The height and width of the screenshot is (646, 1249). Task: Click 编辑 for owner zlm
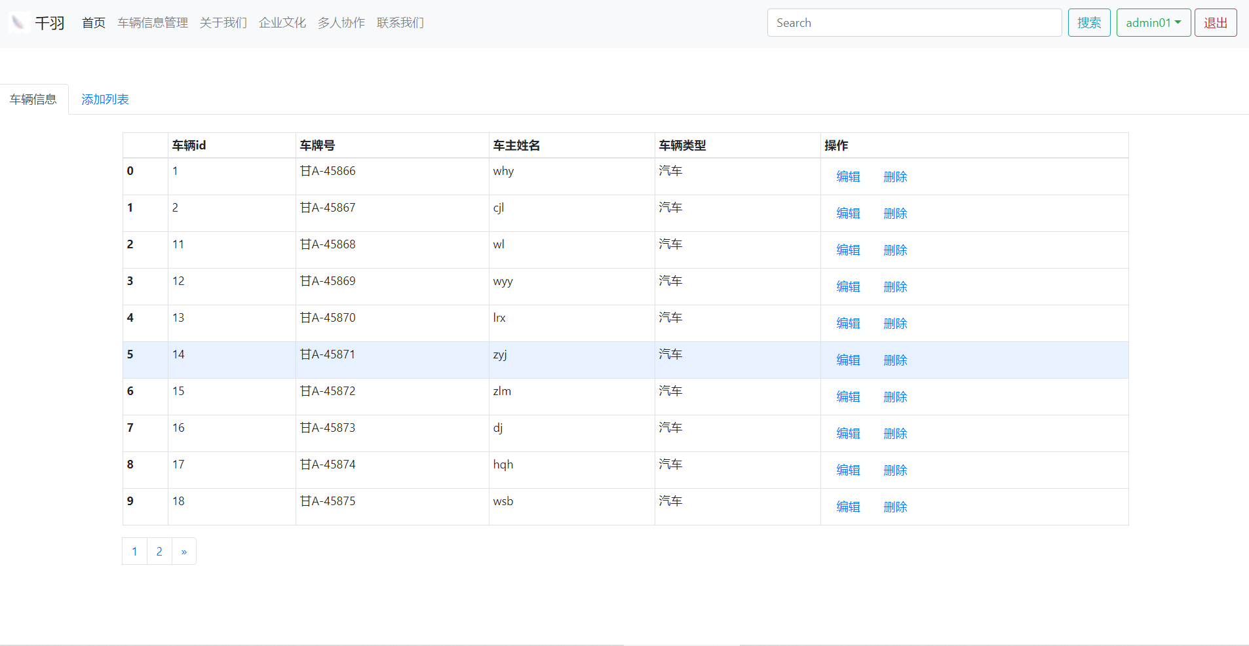coord(848,397)
